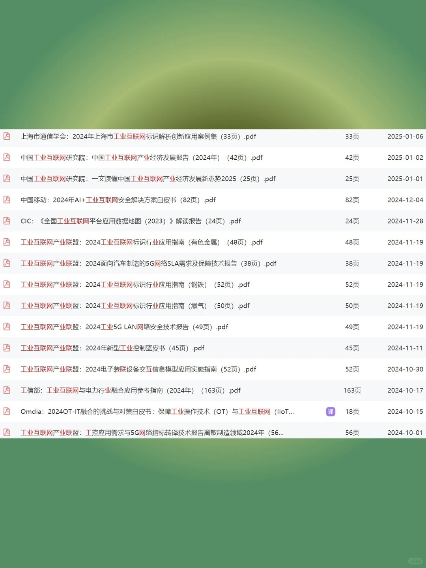Screen dimensions: 426x568
Task: Click PDF icon of 工控应用需求 (56页) row
Action: coord(7,432)
